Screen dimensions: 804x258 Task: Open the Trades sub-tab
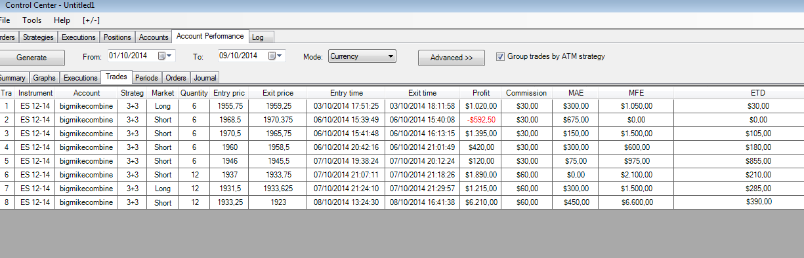[x=116, y=77]
